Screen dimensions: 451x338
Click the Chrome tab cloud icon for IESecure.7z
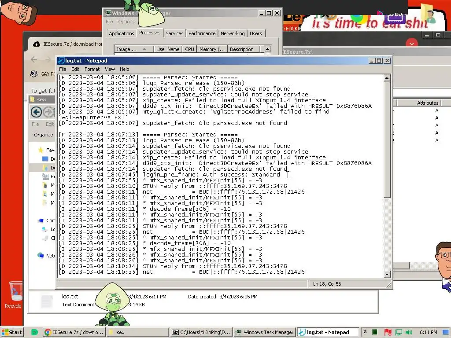[x=37, y=44]
